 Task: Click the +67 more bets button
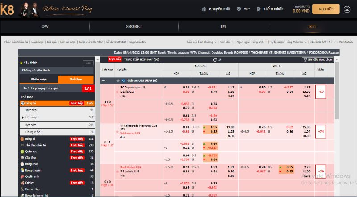[320, 92]
